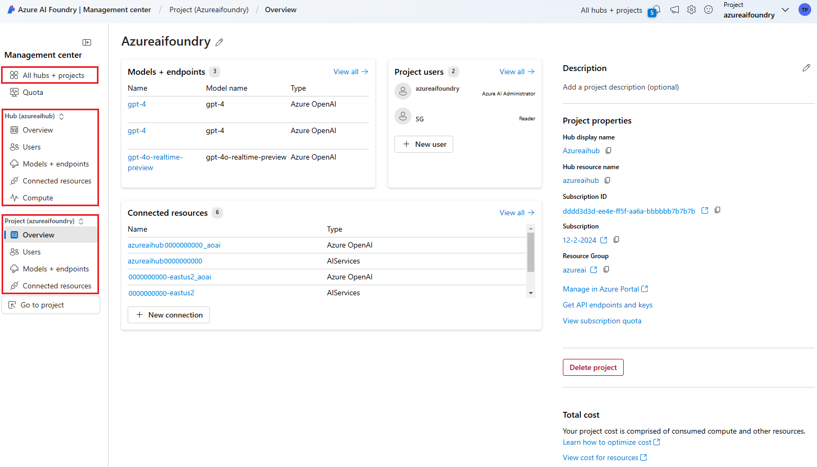817x467 pixels.
Task: Open the notifications bell icon
Action: [656, 10]
